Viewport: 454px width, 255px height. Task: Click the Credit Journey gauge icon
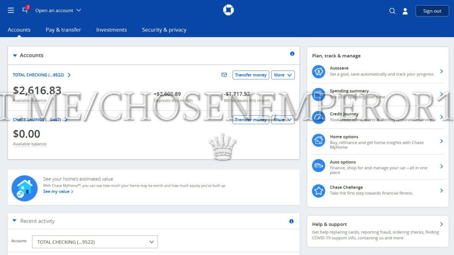point(319,117)
